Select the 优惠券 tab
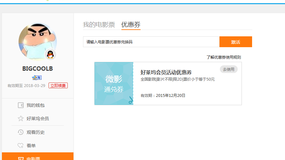Screen dimensions: 285x160 tap(131, 25)
